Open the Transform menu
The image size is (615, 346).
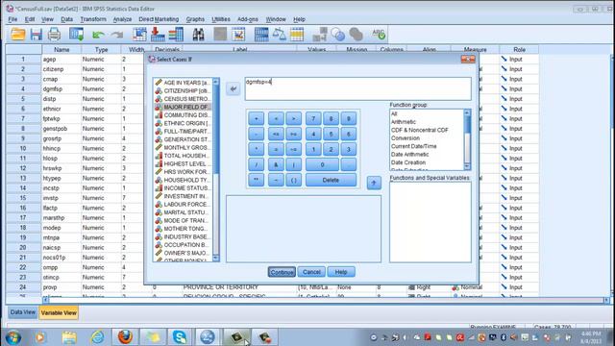tap(93, 19)
